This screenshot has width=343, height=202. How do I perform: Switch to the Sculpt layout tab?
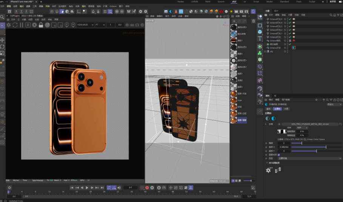point(312,2)
